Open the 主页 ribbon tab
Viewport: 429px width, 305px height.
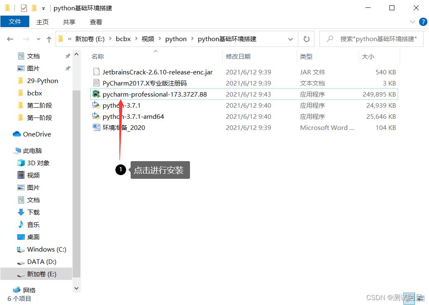[x=42, y=22]
